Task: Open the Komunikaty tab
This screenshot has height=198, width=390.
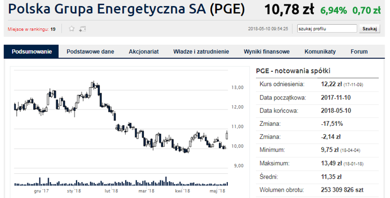Action: (320, 51)
